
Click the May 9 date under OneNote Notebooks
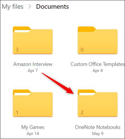pos(98,134)
